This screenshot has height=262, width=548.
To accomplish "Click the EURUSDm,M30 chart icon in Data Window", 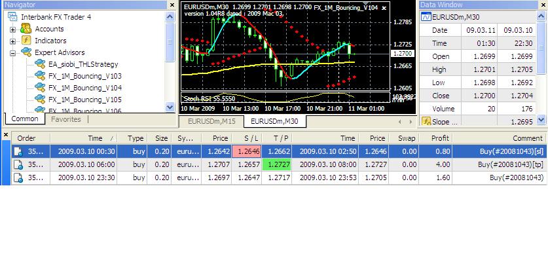I will (x=426, y=16).
